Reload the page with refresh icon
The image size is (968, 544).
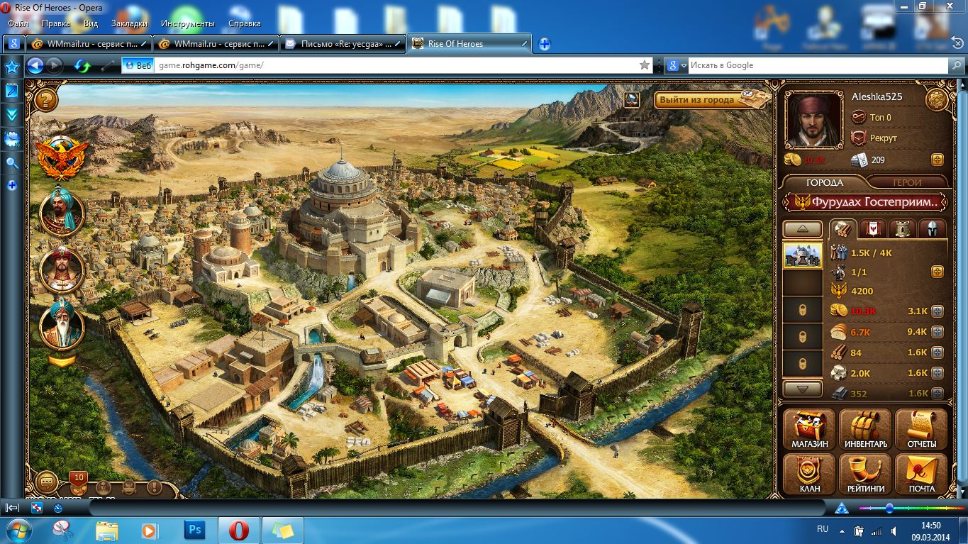(83, 66)
